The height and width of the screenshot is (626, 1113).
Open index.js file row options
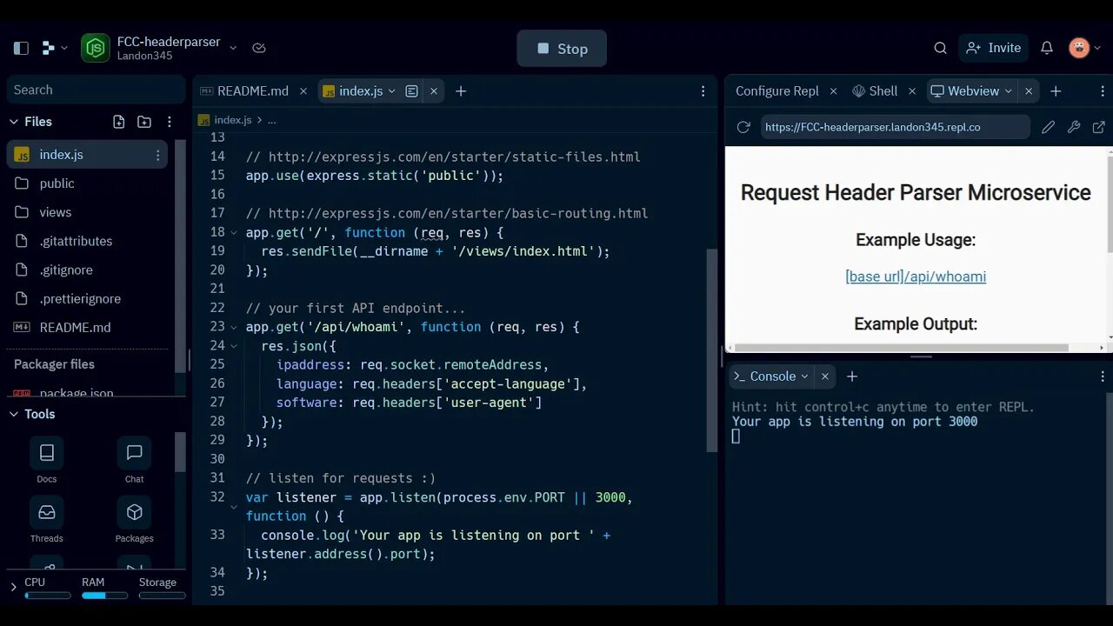click(x=157, y=155)
